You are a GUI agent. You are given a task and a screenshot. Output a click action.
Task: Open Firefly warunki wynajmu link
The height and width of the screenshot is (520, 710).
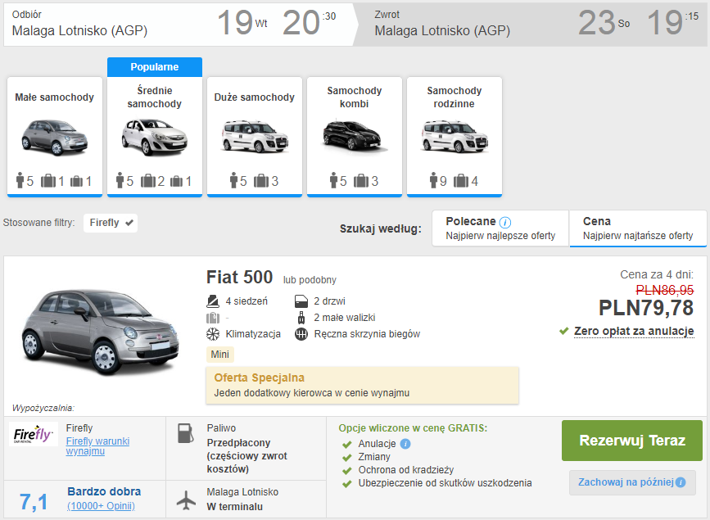97,445
